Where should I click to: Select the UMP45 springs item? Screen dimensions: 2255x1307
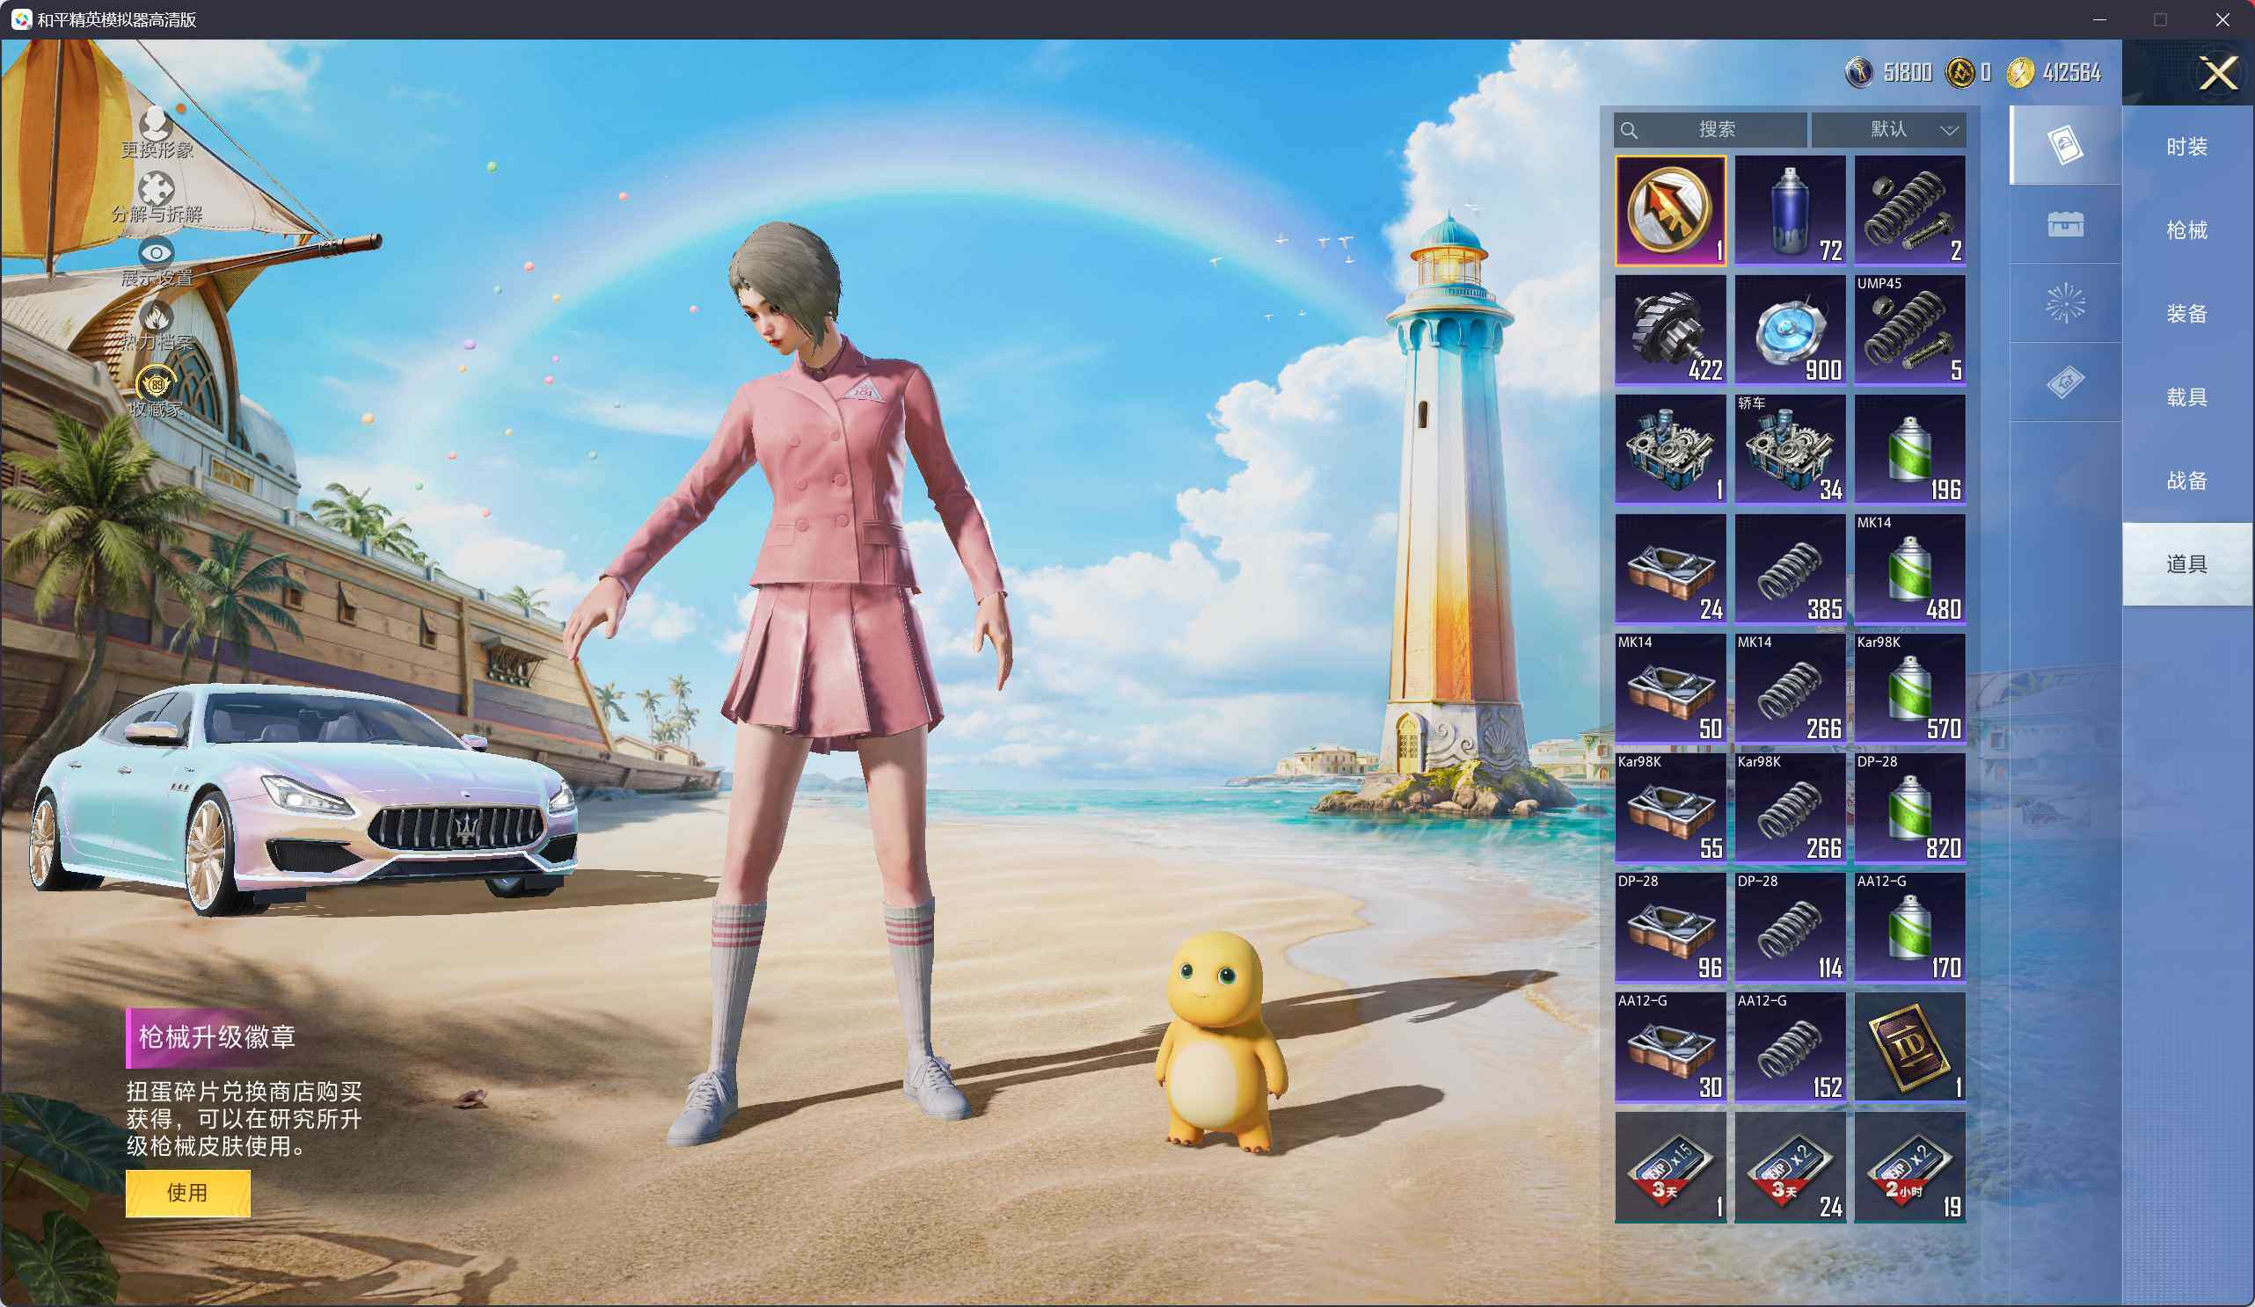1909,330
